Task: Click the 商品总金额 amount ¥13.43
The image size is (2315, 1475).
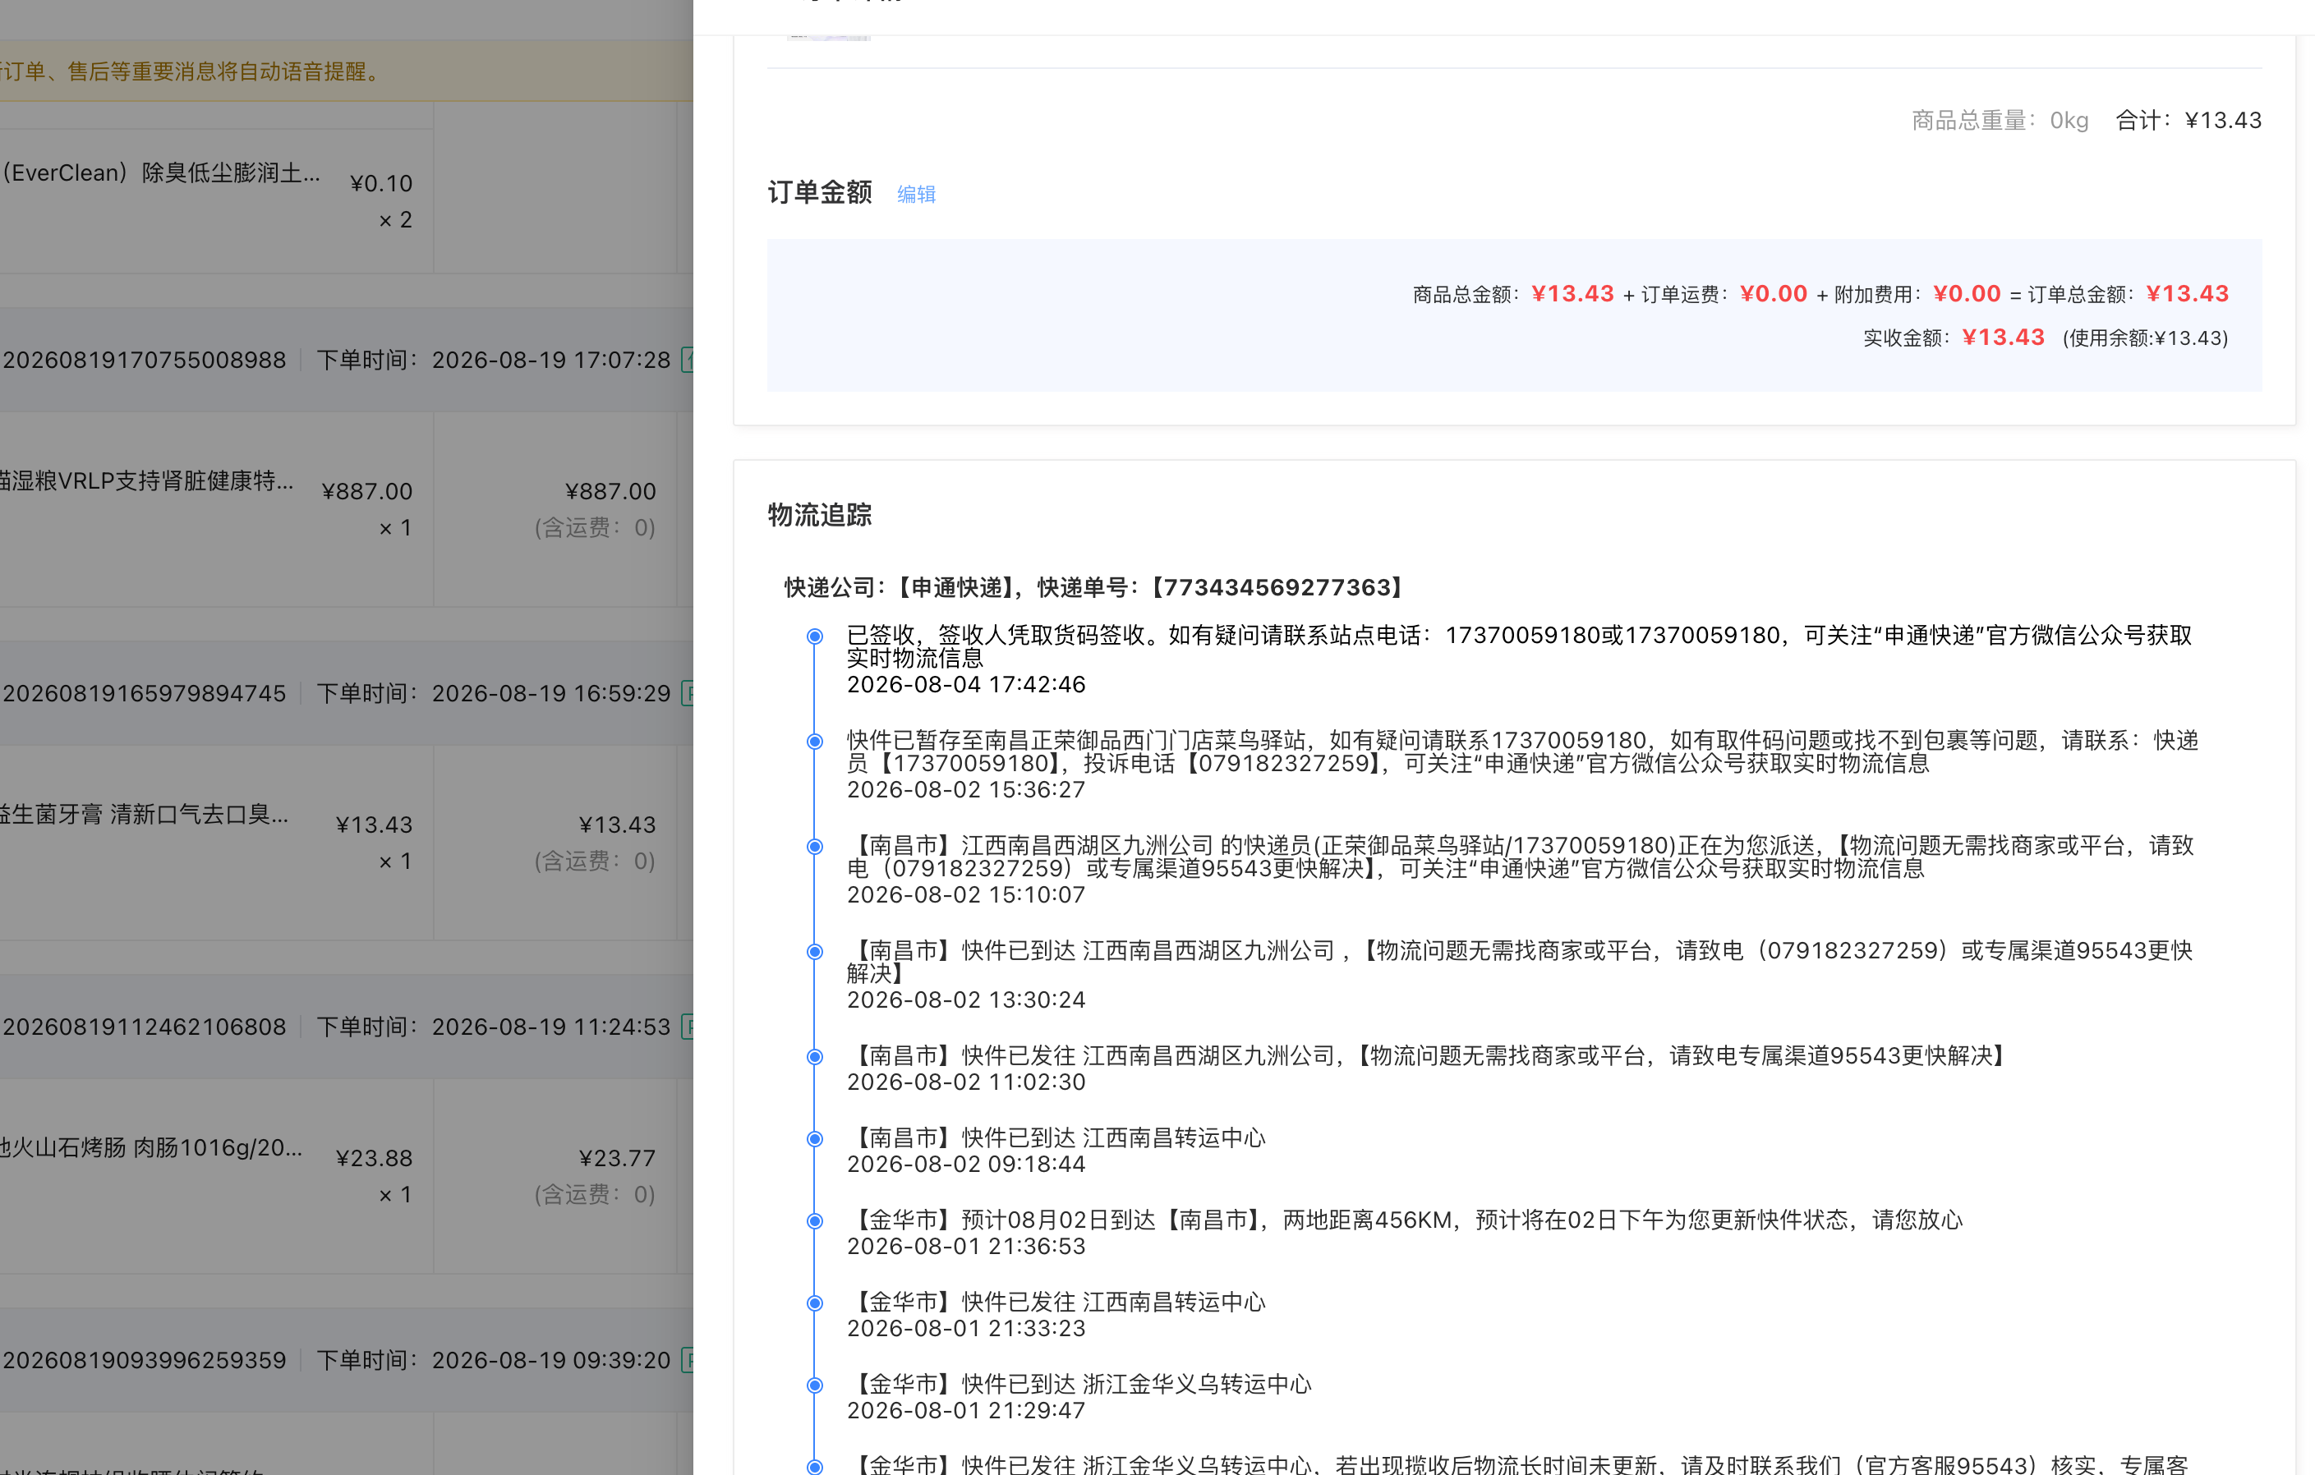Action: click(1572, 294)
